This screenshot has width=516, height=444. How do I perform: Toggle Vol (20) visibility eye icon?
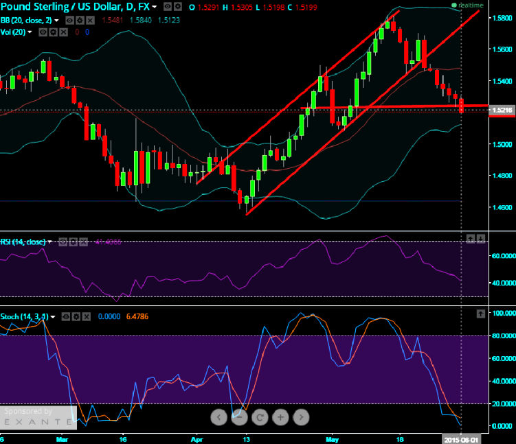click(43, 32)
